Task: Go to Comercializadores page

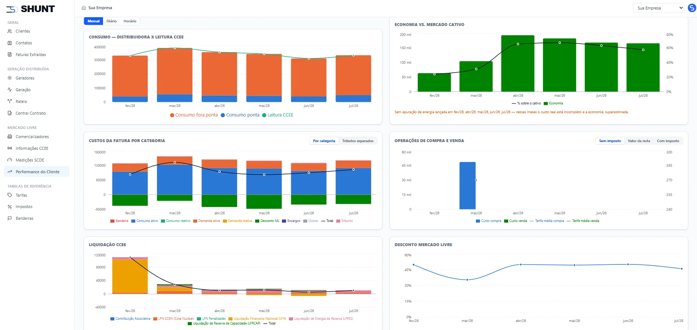Action: (37, 137)
